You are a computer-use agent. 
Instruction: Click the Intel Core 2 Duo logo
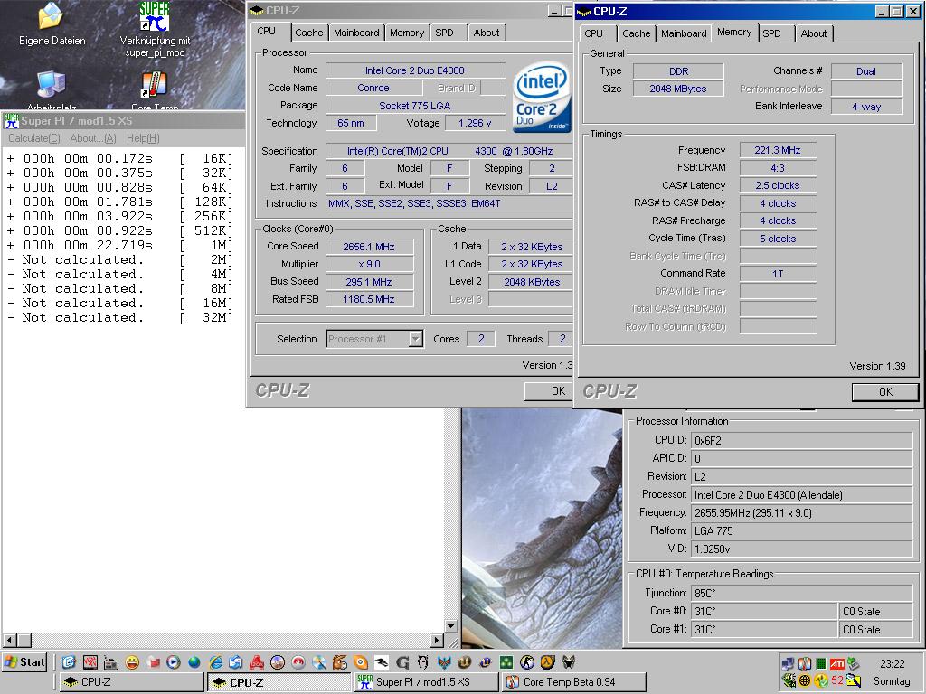click(x=542, y=97)
